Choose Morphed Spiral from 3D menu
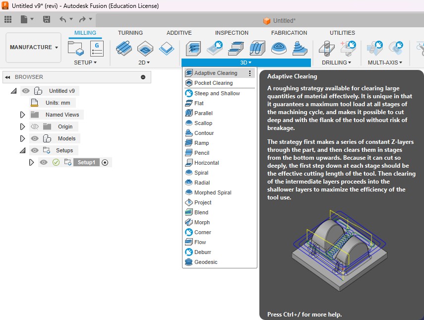 point(220,192)
